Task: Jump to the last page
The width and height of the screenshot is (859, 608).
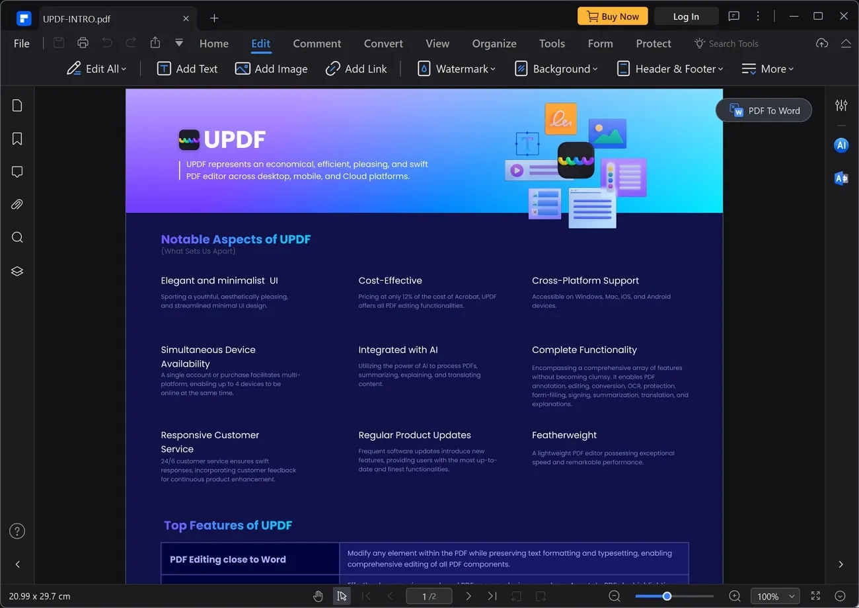Action: pyautogui.click(x=492, y=596)
